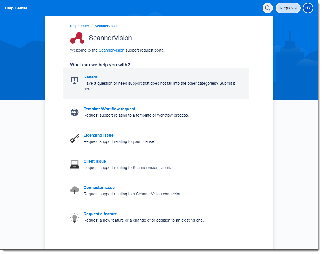
Task: Click the lightbulb feature request icon
Action: pyautogui.click(x=75, y=218)
